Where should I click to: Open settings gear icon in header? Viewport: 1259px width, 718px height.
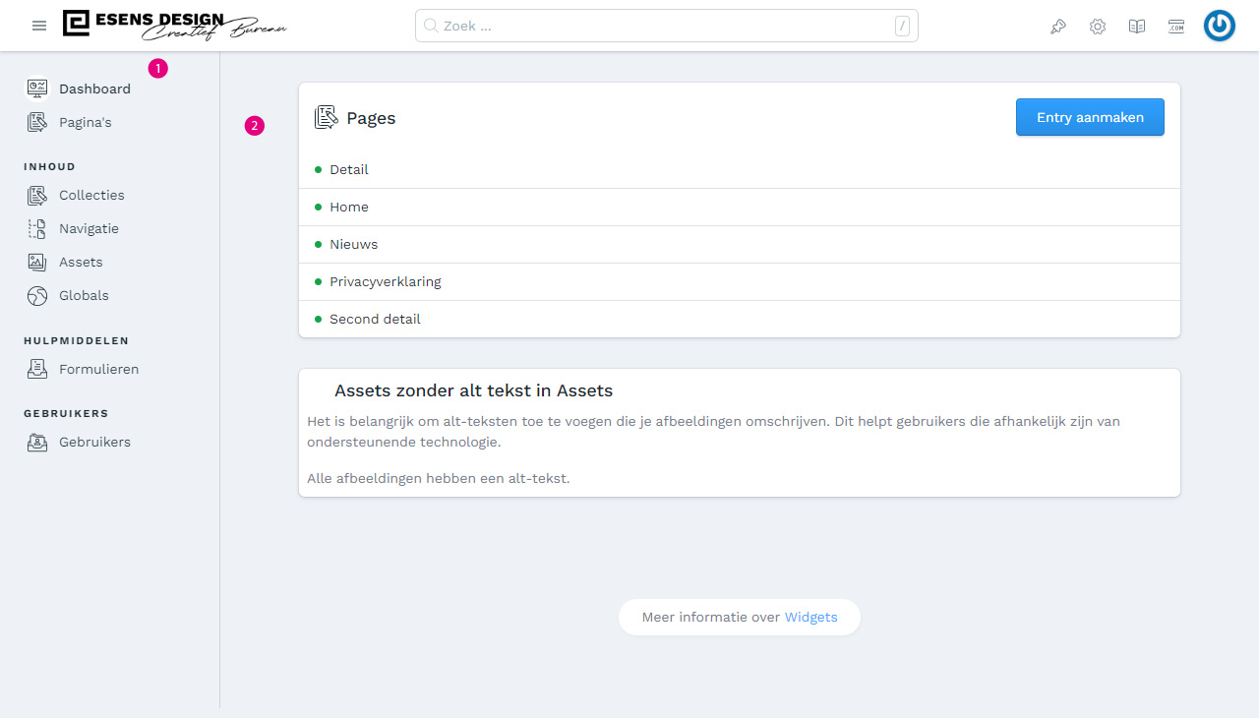[x=1098, y=27]
